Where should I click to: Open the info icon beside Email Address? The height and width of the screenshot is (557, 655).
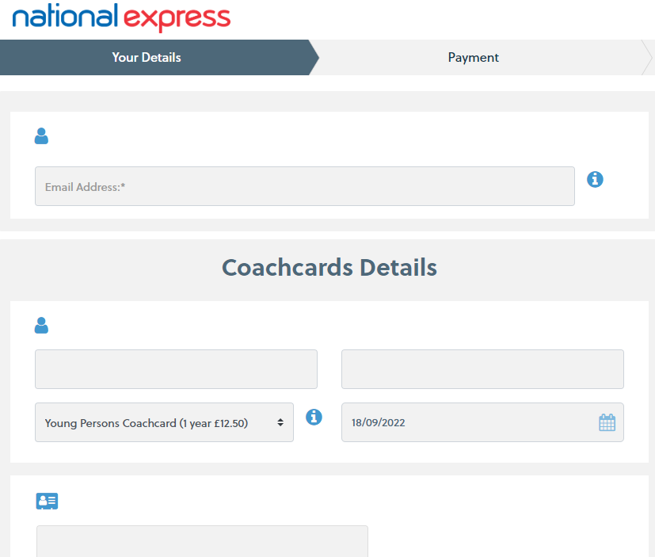595,180
